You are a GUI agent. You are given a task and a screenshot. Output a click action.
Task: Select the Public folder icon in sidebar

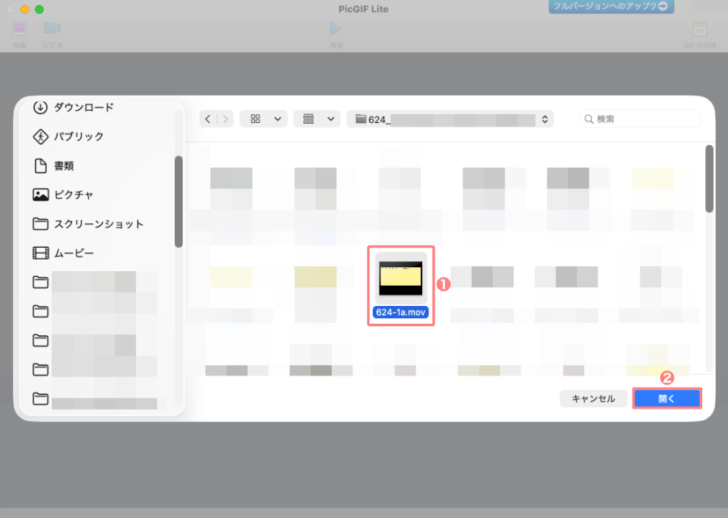pyautogui.click(x=40, y=137)
